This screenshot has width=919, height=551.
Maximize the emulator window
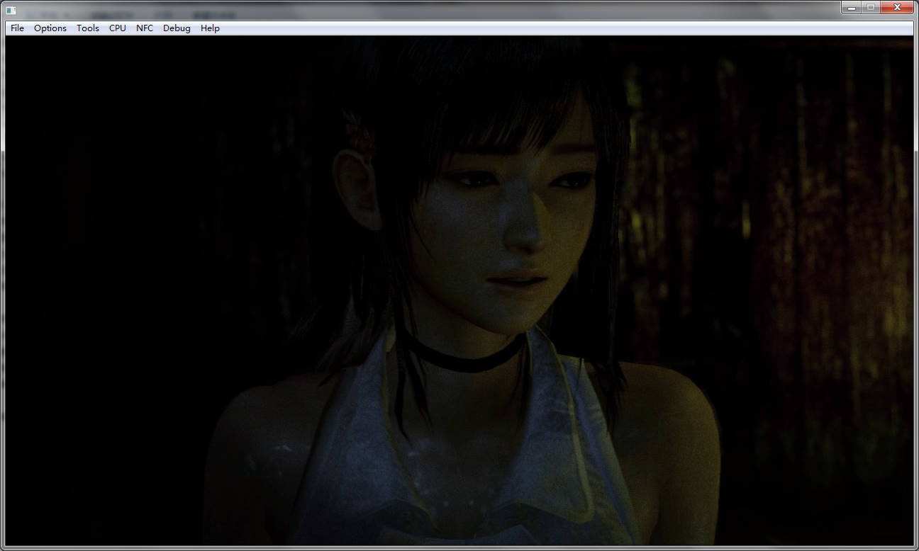click(x=870, y=7)
